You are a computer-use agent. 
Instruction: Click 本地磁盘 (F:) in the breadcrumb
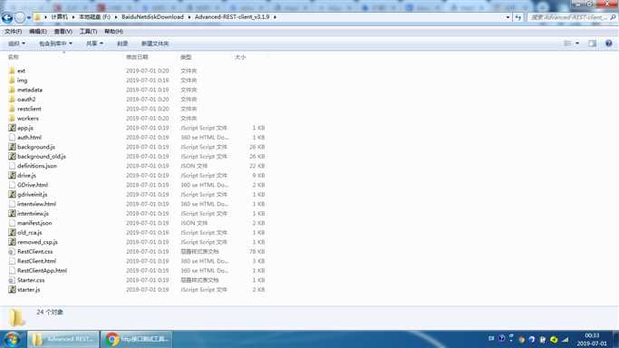(95, 17)
